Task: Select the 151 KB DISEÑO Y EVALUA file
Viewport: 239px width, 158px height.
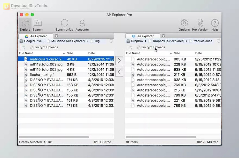Action: click(x=66, y=100)
